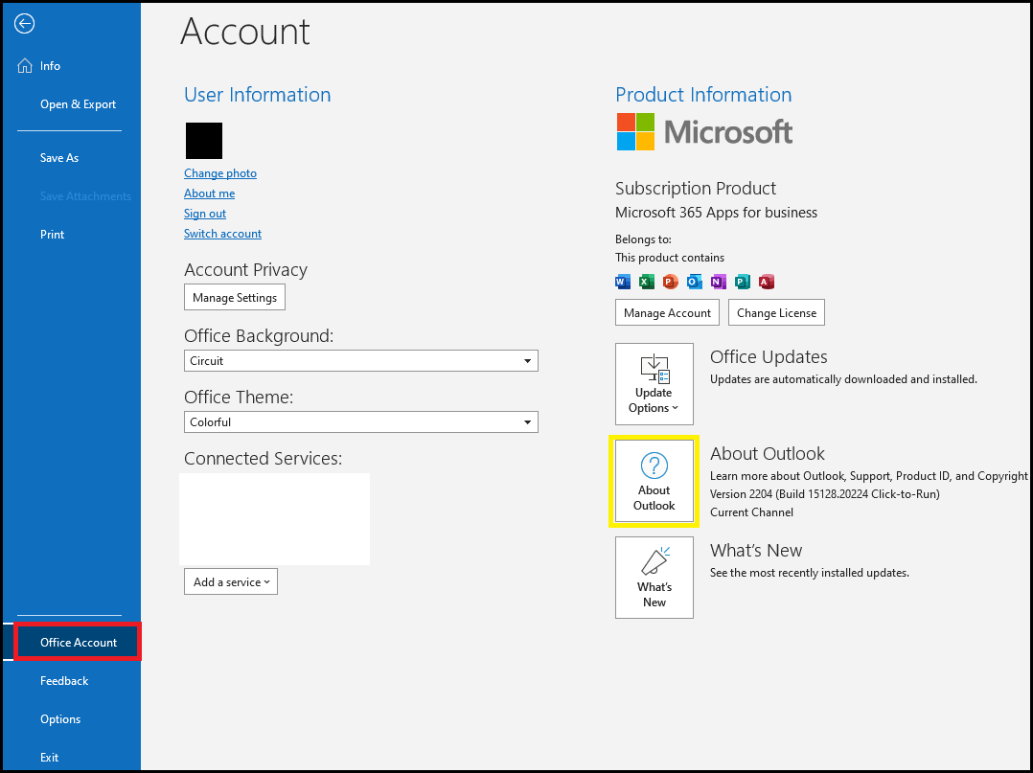Click the Publisher app icon
This screenshot has width=1033, height=773.
click(x=743, y=282)
